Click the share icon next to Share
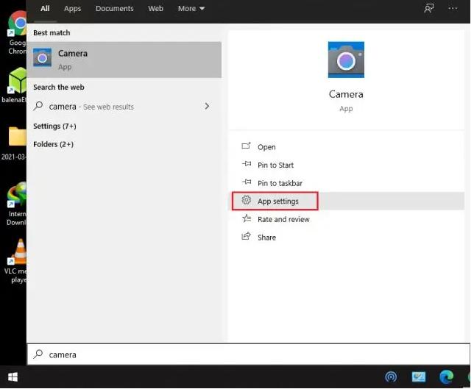 point(247,236)
